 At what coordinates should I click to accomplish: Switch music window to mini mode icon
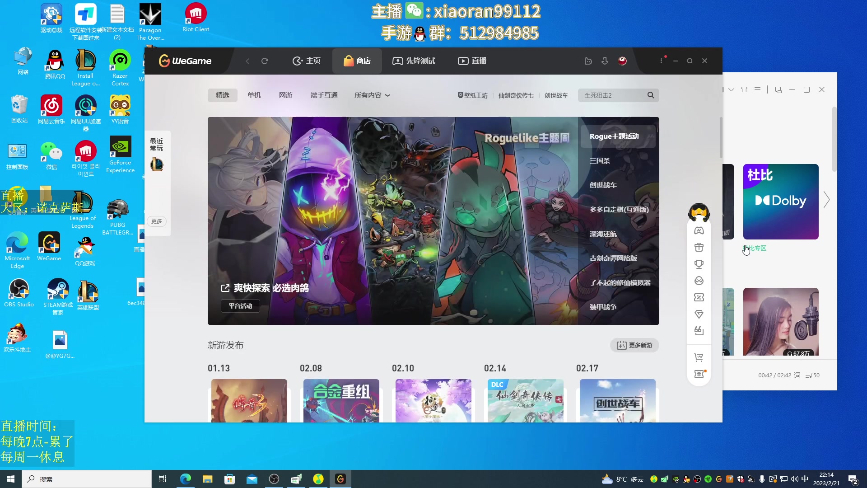pos(778,89)
